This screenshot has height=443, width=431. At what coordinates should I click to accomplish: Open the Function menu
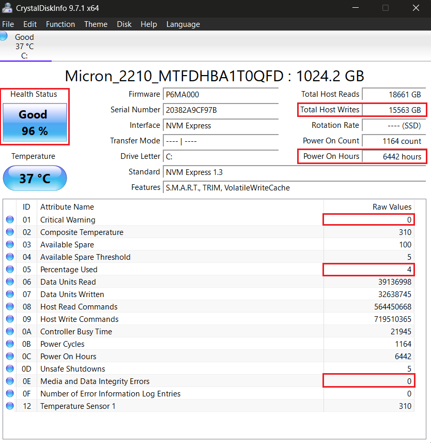click(60, 24)
